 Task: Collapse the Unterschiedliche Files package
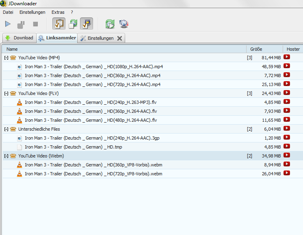6,129
